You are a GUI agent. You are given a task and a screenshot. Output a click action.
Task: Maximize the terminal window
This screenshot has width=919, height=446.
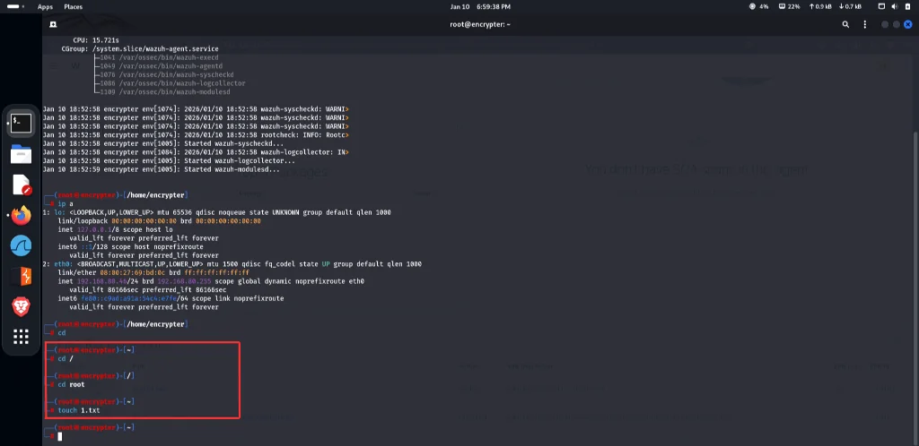(x=897, y=24)
